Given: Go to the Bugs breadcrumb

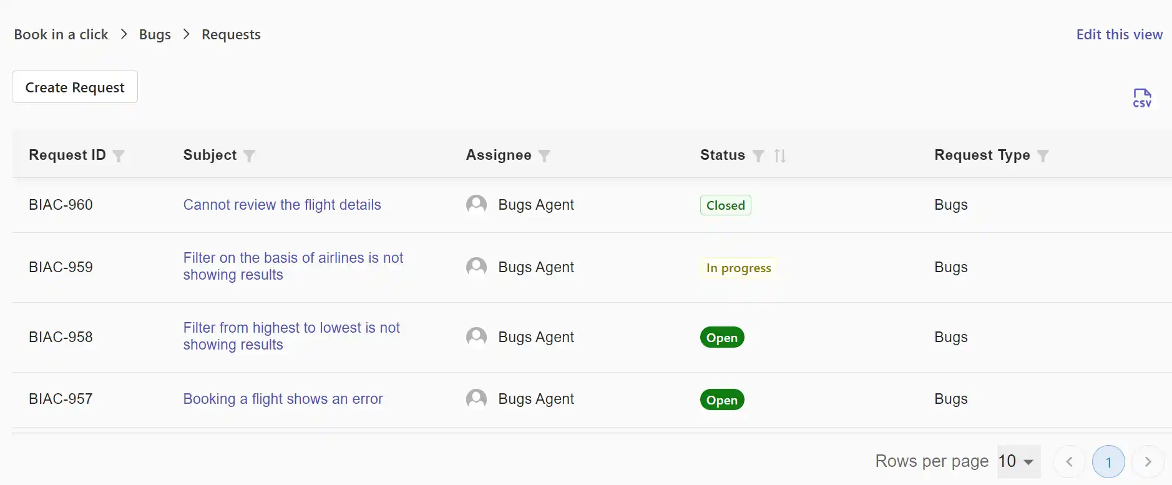Looking at the screenshot, I should click(155, 34).
